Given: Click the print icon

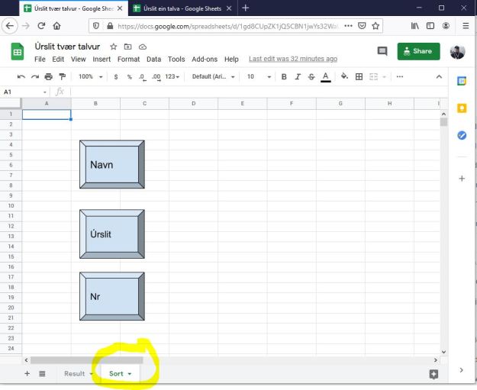Looking at the screenshot, I should tap(49, 76).
